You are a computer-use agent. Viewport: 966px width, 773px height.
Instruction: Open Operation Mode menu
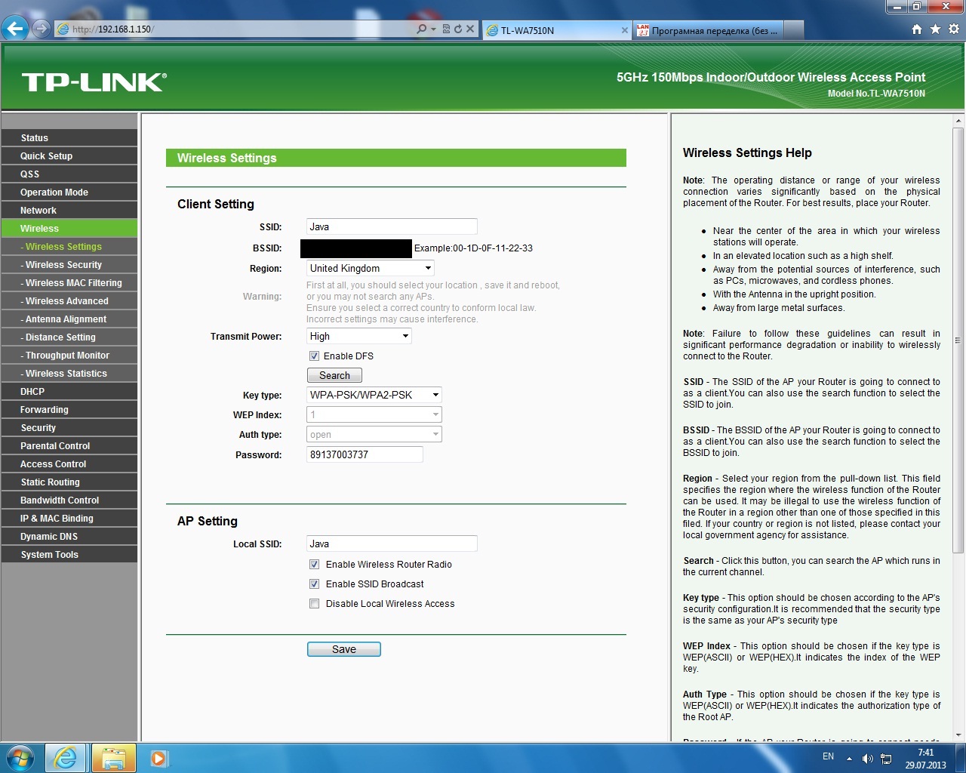coord(69,192)
